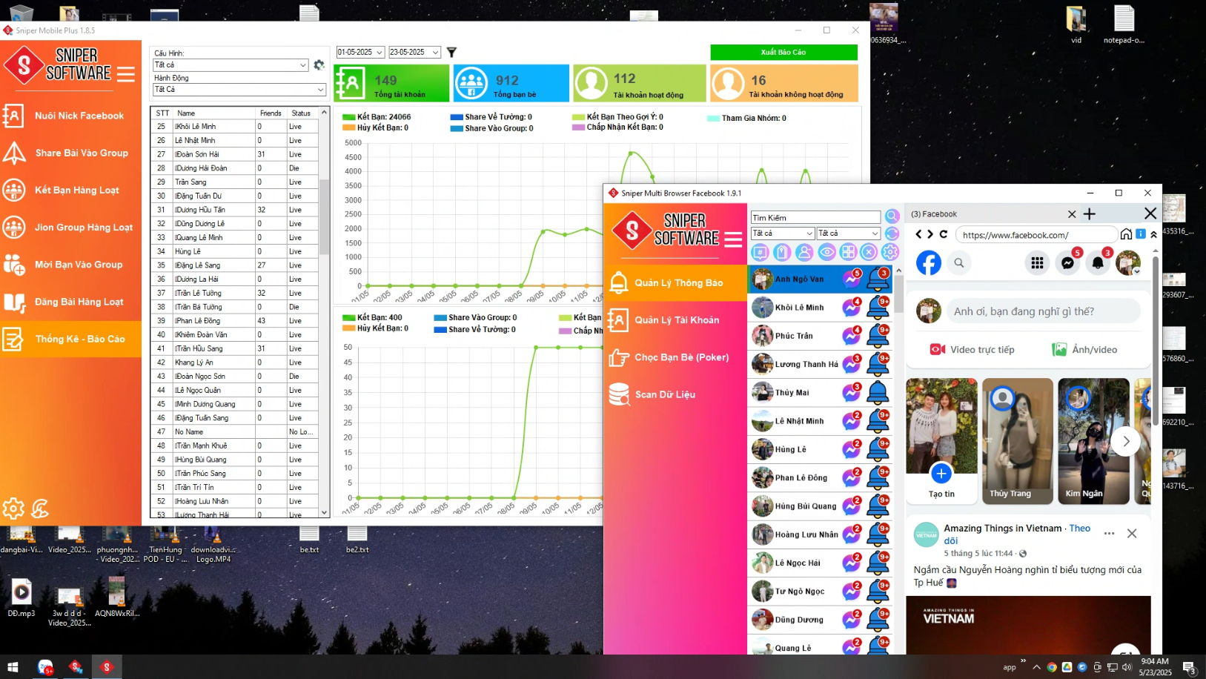Click the Video trực tiếp link

tap(972, 350)
